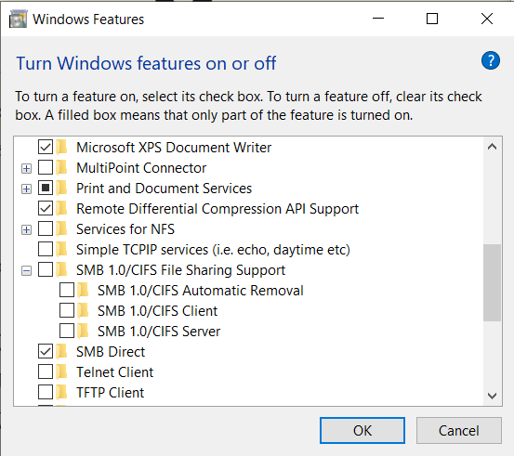Toggle Print and Document Services checkbox
This screenshot has height=456, width=514.
[x=46, y=188]
